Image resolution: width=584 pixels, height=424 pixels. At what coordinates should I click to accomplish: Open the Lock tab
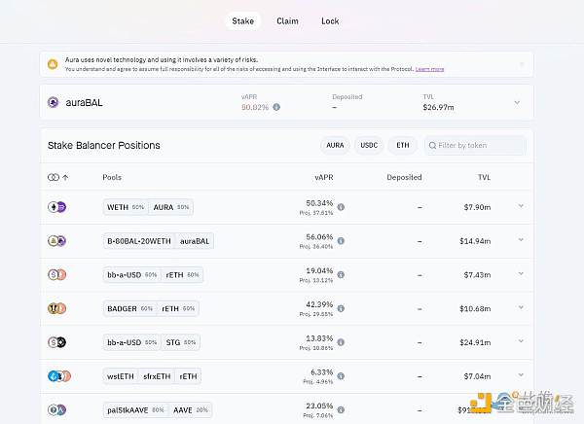tap(330, 20)
